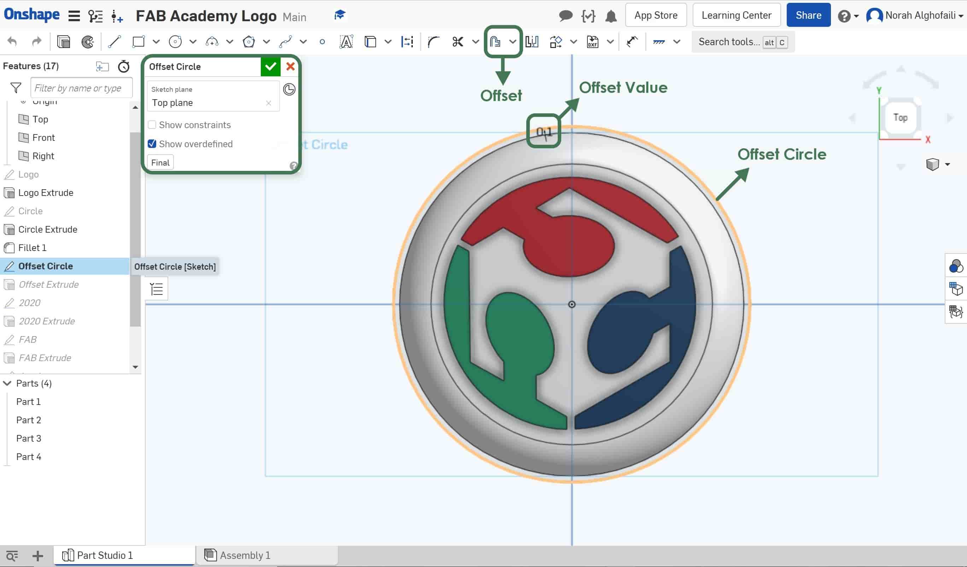Click the Filter by name or type field
Viewport: 967px width, 567px height.
[81, 88]
